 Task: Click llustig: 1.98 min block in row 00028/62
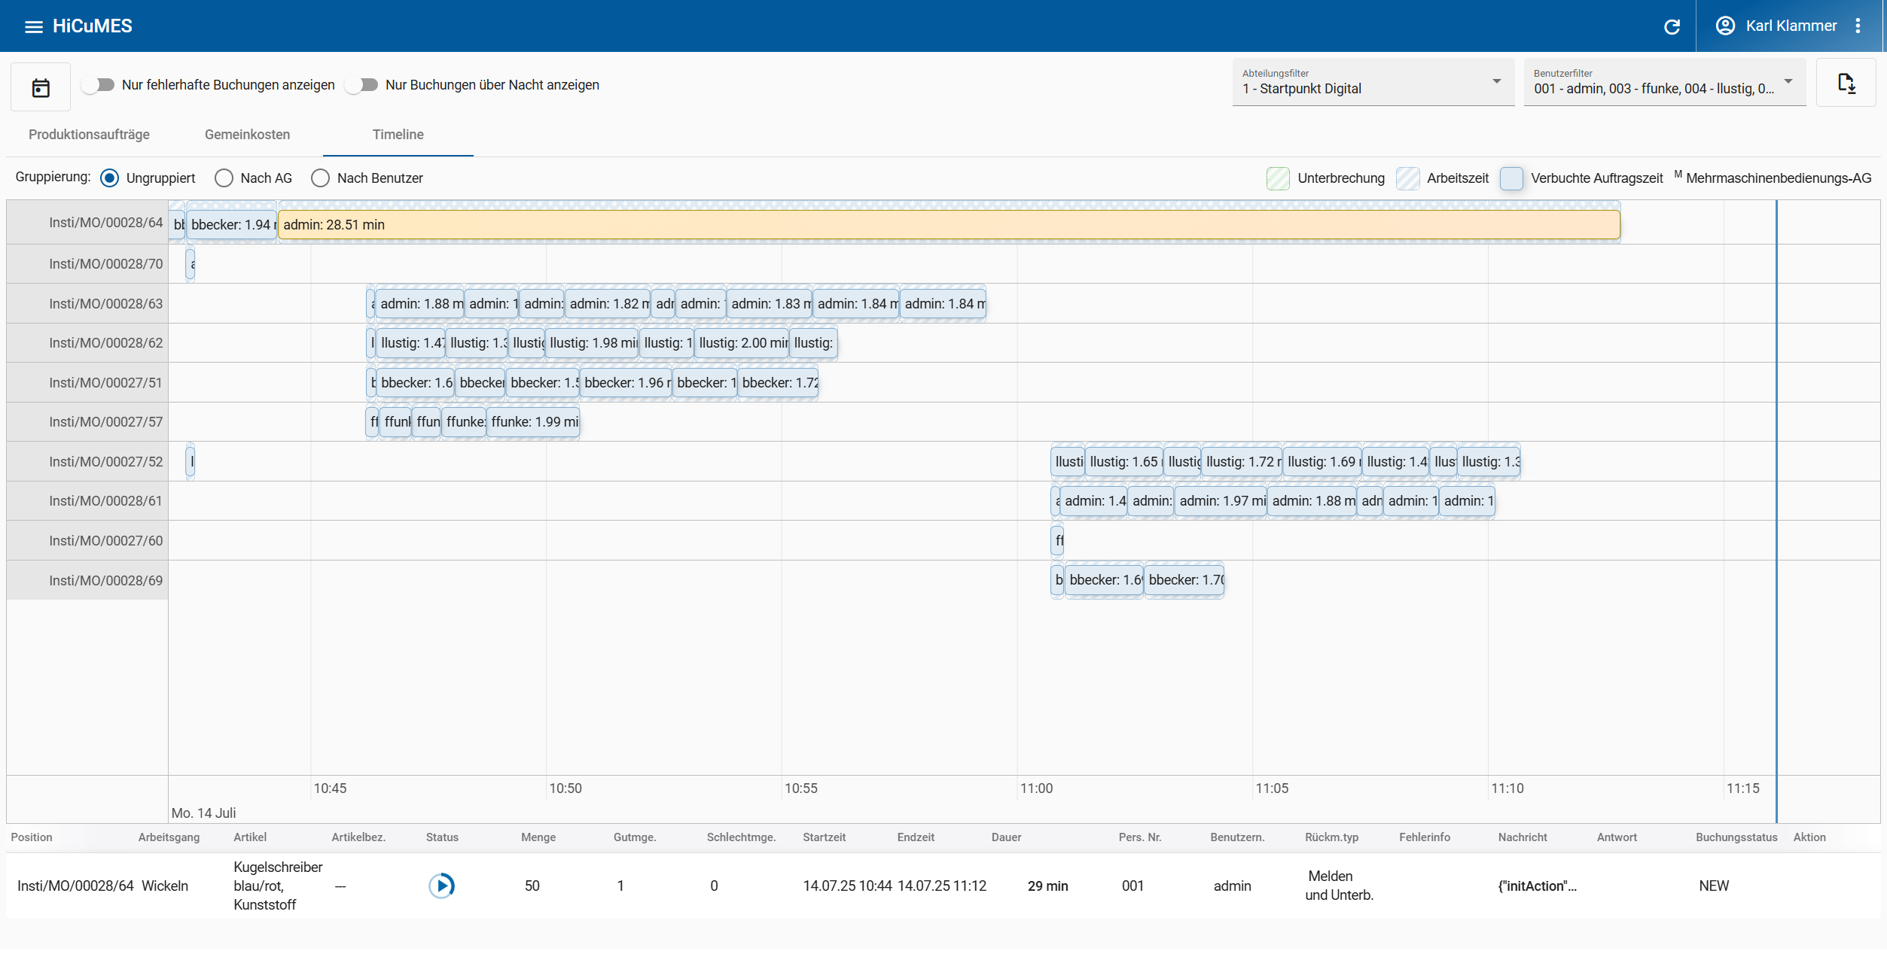coord(592,343)
